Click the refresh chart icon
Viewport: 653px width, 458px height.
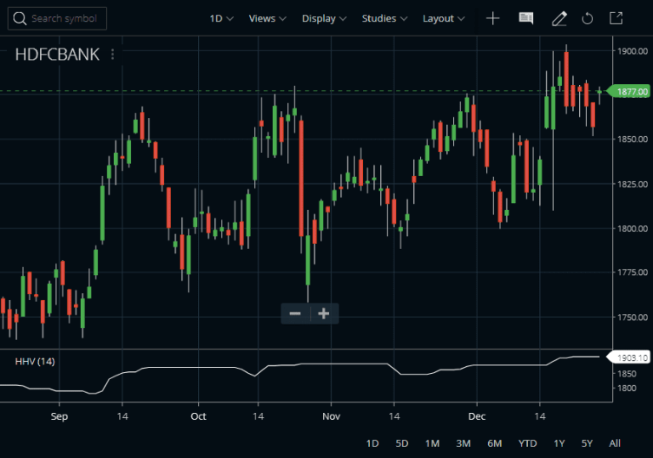tap(587, 18)
